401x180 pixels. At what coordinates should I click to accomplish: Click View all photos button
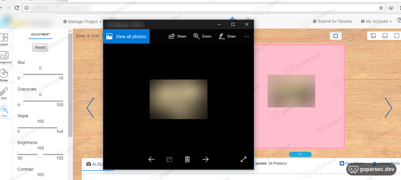126,36
